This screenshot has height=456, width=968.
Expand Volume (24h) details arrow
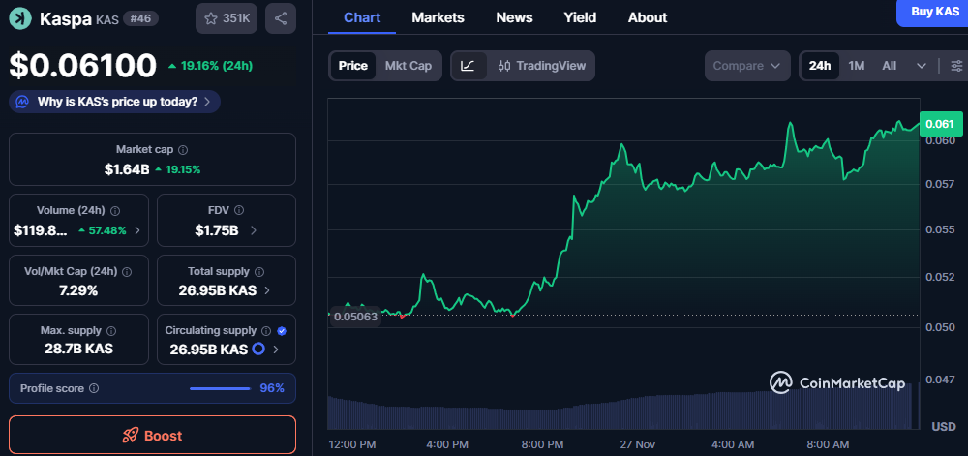coord(137,230)
